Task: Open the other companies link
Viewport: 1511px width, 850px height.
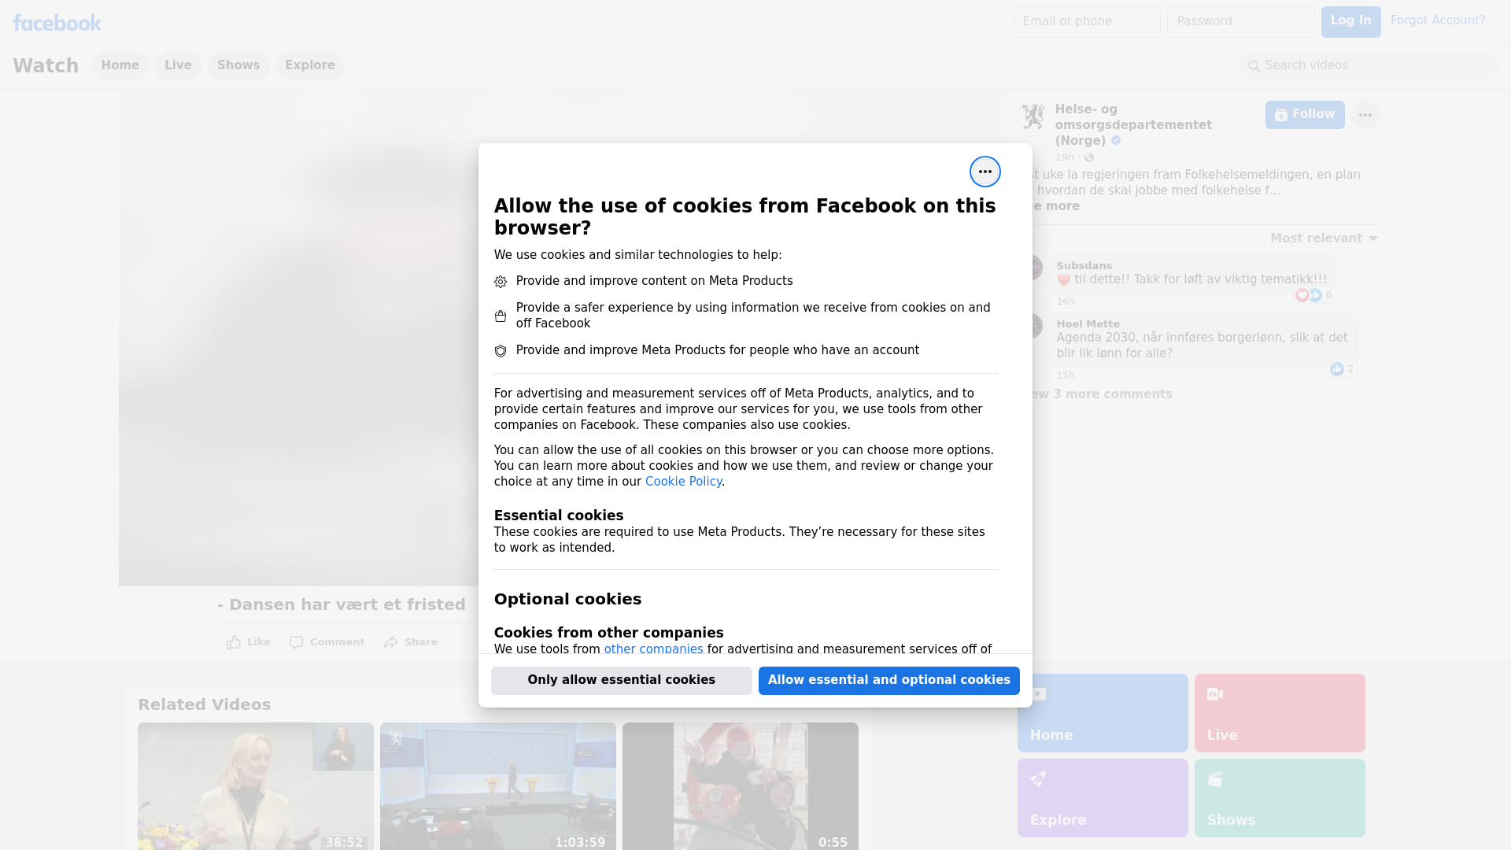Action: point(653,649)
